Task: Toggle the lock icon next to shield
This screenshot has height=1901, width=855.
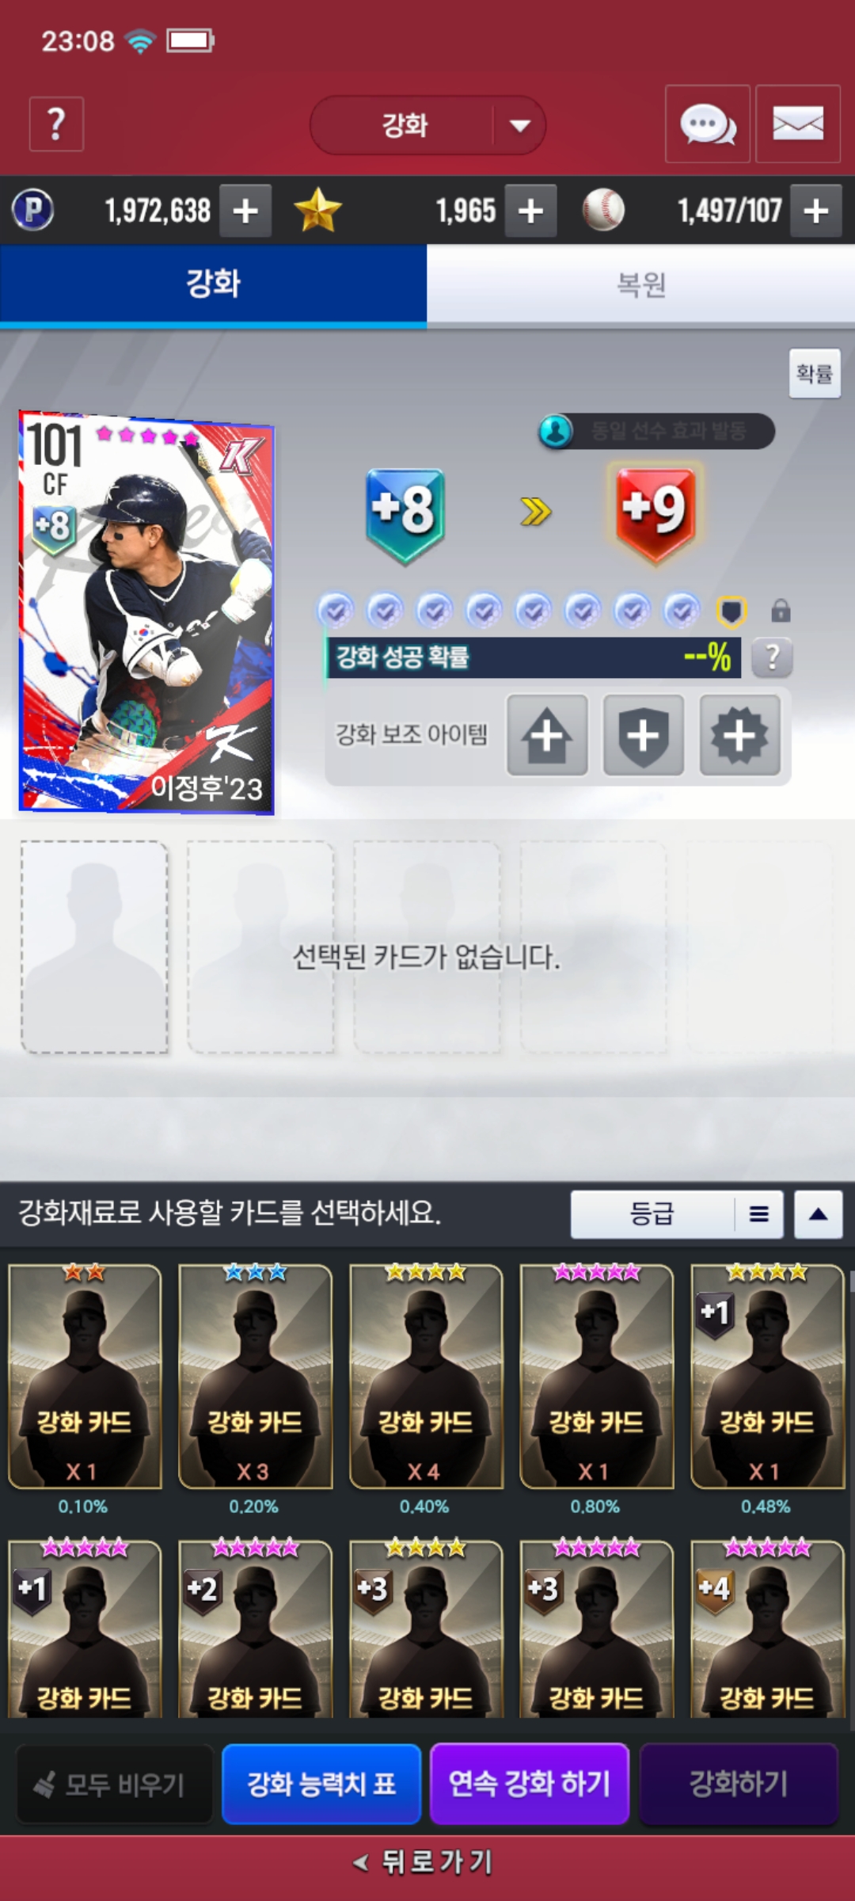Action: (x=781, y=611)
